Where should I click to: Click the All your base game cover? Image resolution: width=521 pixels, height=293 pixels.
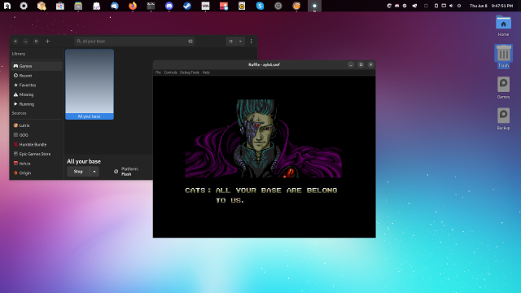pyautogui.click(x=90, y=84)
